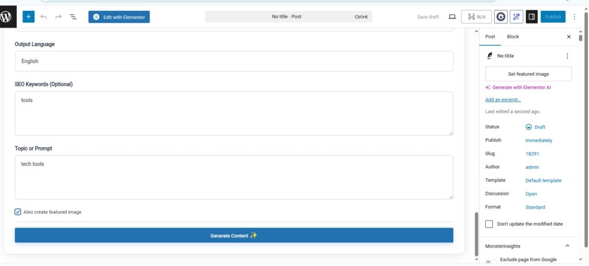The width and height of the screenshot is (589, 266).
Task: Click the AI magic wand icon
Action: (x=517, y=17)
